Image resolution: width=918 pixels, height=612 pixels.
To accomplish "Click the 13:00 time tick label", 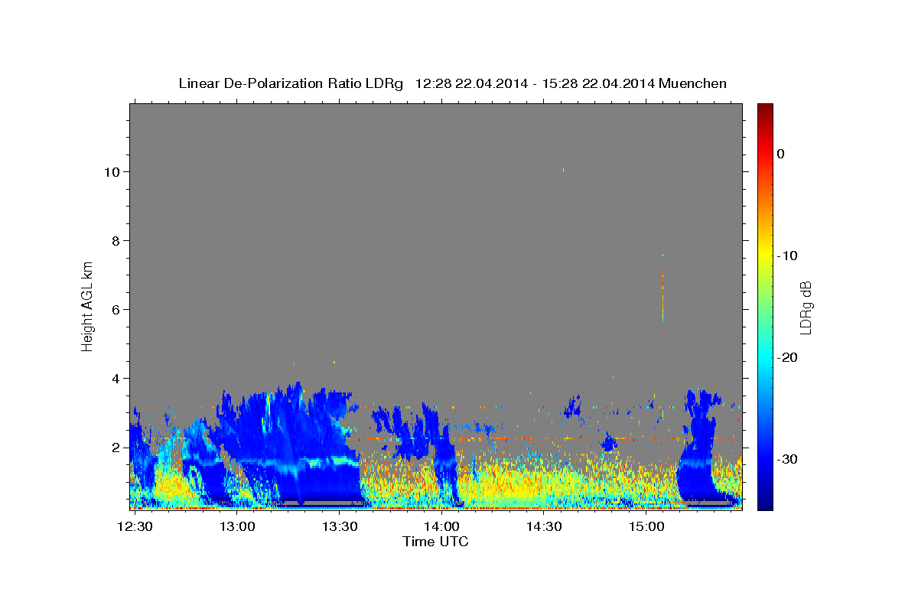I will (x=237, y=527).
